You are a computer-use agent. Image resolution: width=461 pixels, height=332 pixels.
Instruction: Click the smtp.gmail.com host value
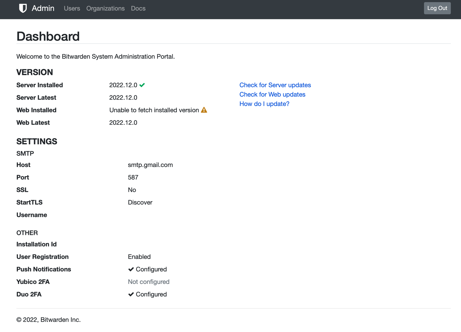(x=150, y=165)
